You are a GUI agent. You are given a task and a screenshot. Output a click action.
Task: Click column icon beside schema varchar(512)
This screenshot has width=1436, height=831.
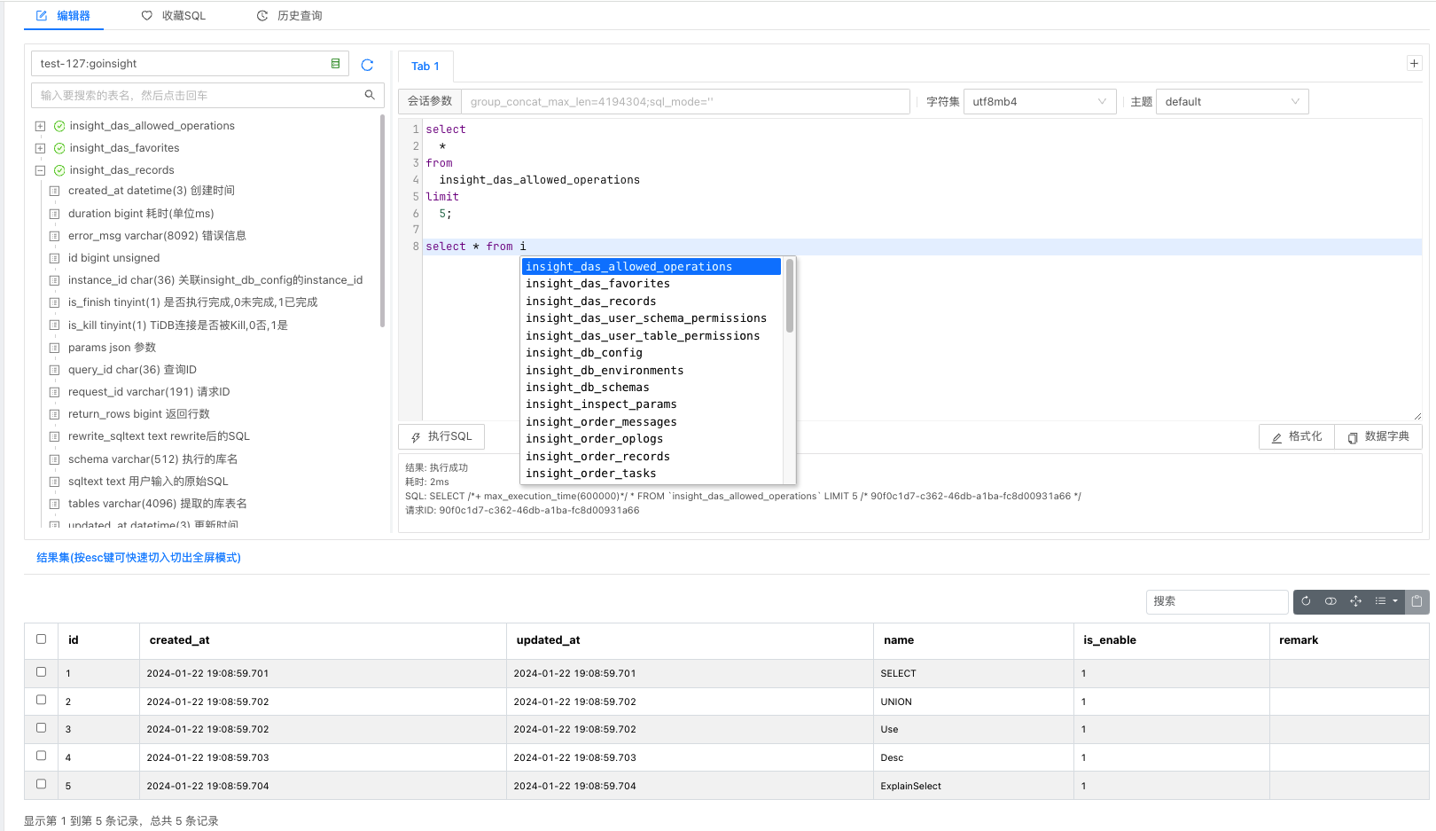click(54, 459)
